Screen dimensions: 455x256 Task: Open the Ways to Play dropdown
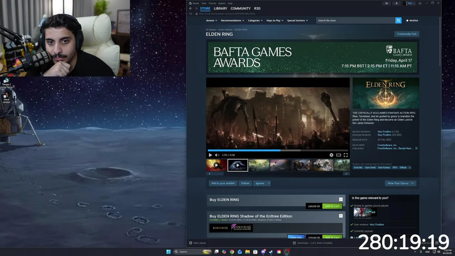275,20
